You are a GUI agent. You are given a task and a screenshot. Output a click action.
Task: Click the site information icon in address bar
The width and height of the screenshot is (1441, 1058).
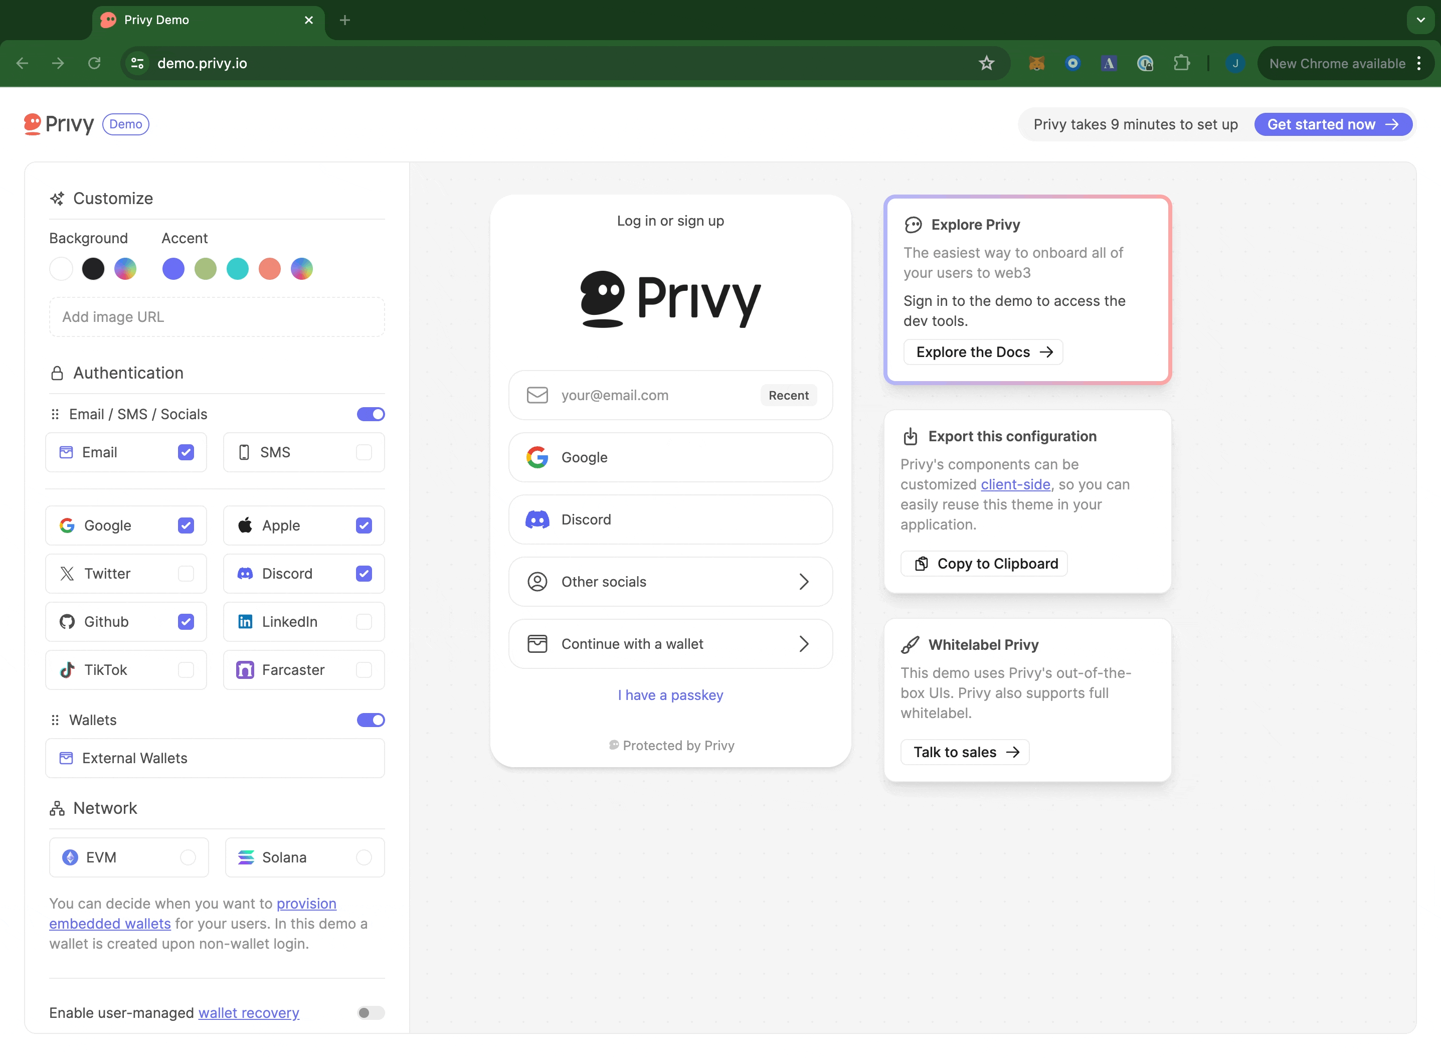pyautogui.click(x=137, y=63)
